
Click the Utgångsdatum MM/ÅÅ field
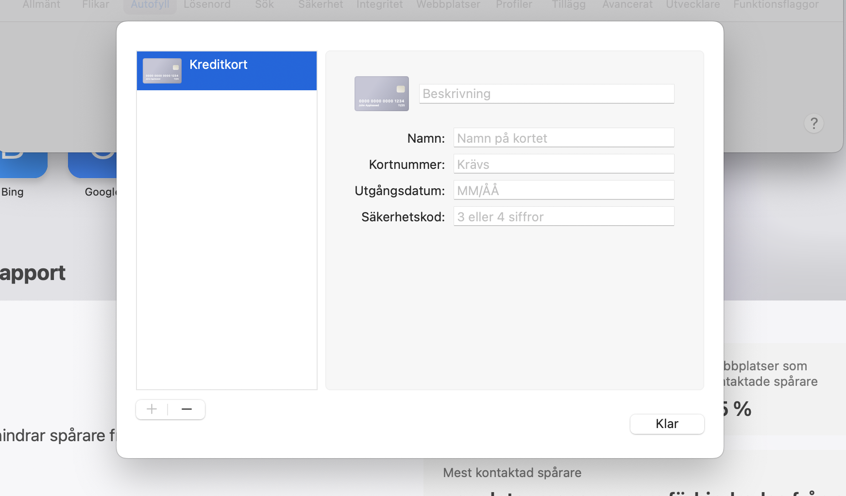coord(564,190)
